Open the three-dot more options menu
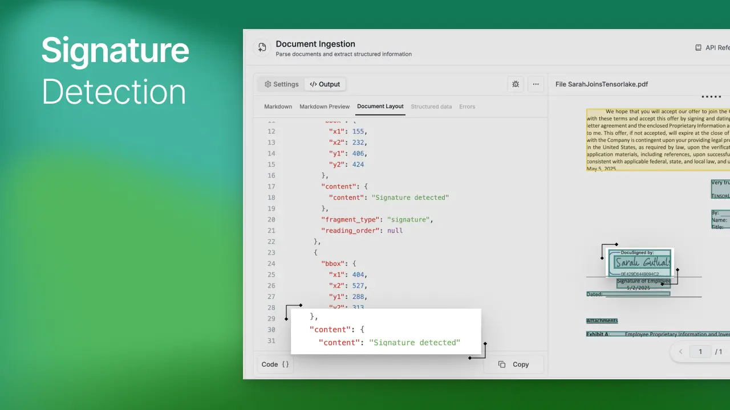 pos(536,84)
